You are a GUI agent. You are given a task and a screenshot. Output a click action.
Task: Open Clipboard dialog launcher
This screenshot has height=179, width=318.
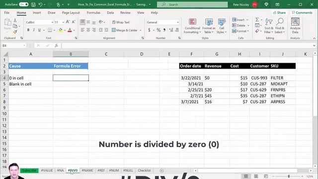click(x=21, y=38)
